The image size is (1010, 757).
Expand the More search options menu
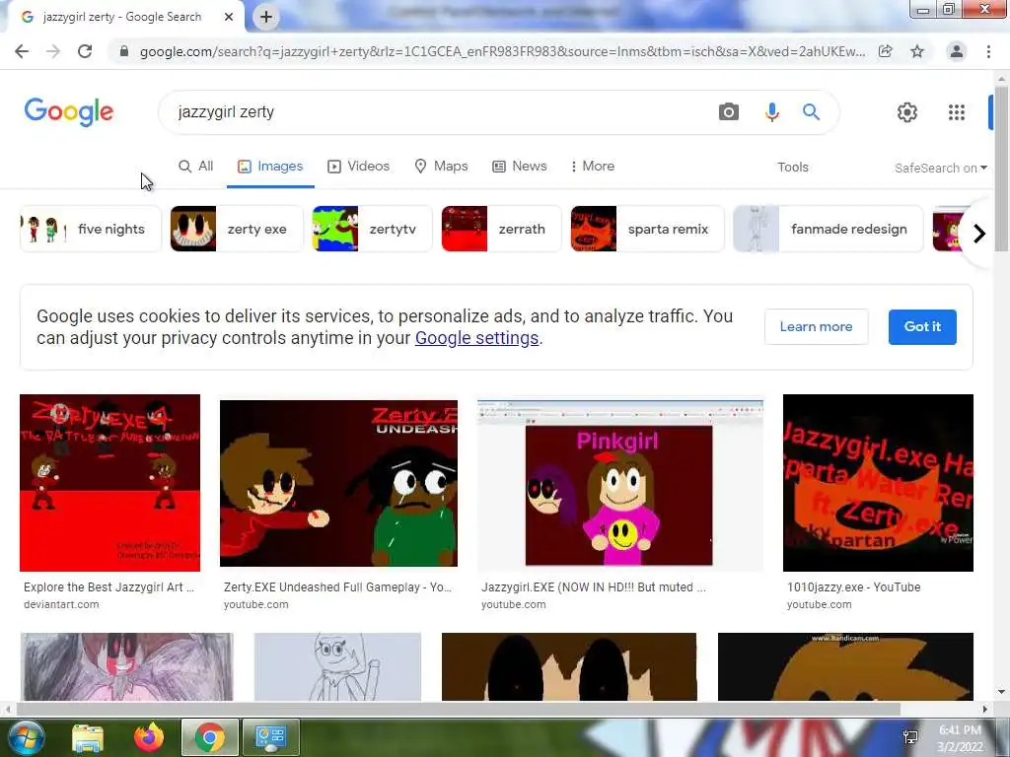[592, 166]
